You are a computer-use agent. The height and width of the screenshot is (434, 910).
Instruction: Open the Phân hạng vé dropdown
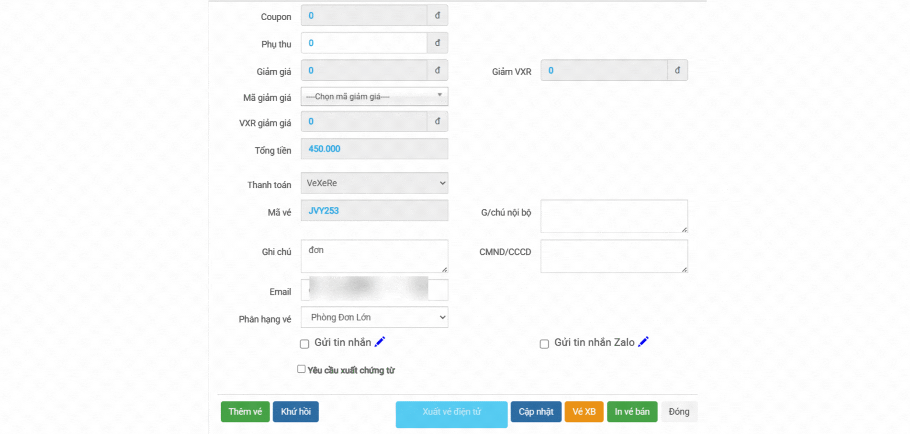pyautogui.click(x=374, y=317)
